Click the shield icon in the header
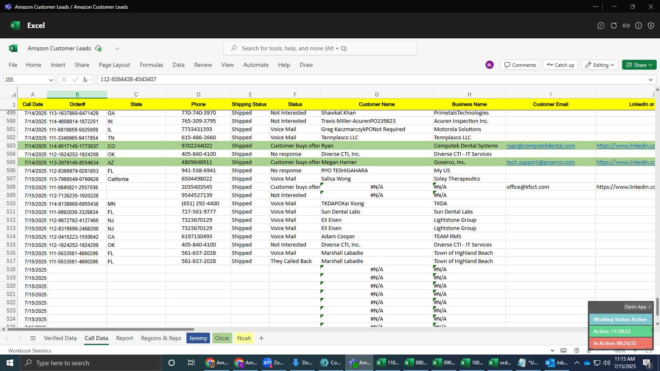 coord(651,26)
